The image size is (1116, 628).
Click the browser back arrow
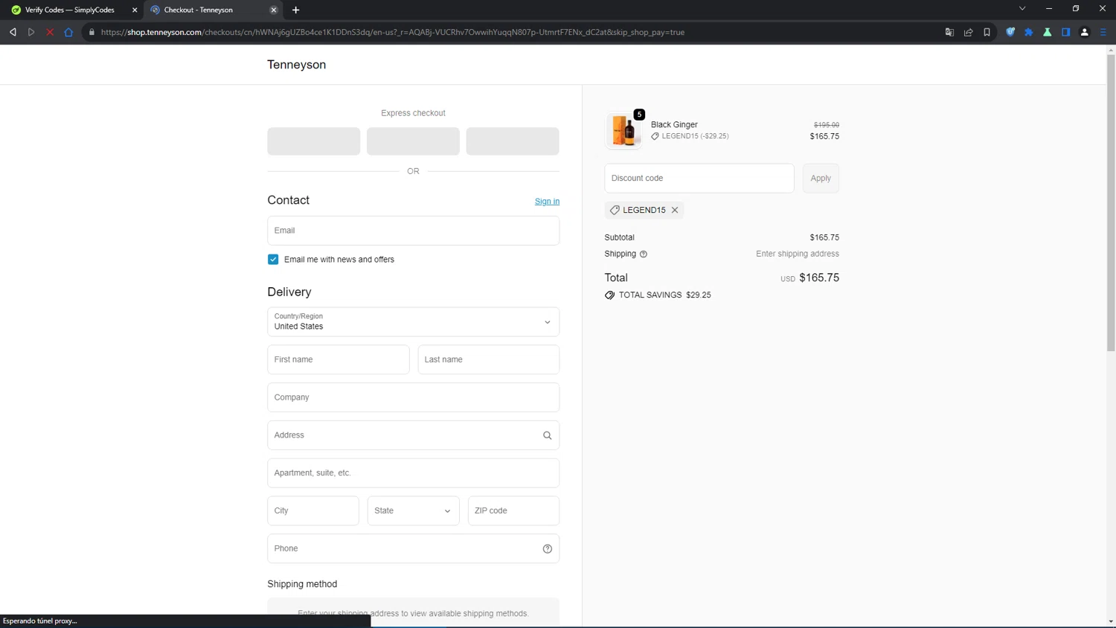pos(13,32)
